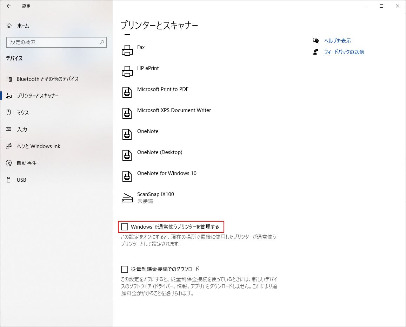Click the 未接続 status under ScanSnap

tap(145, 201)
